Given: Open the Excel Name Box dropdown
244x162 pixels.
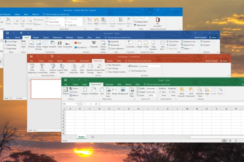Looking at the screenshot, I should tap(76, 104).
